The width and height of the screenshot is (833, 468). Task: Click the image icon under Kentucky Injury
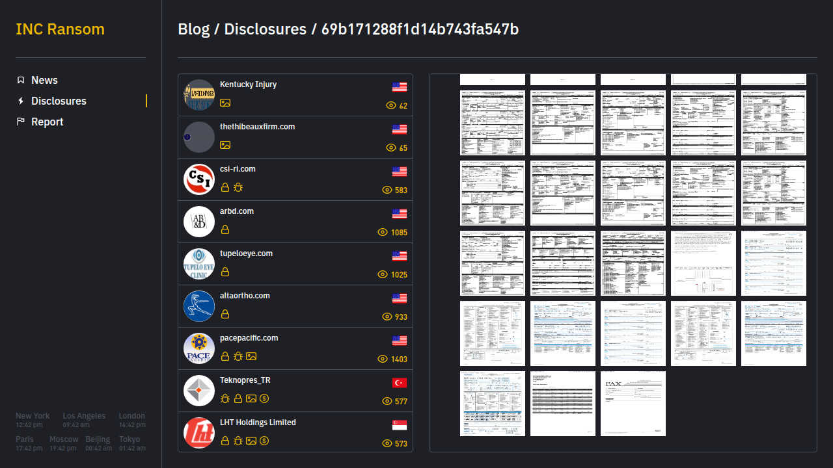tap(225, 103)
